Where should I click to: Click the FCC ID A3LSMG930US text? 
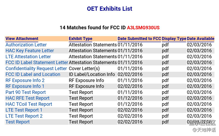pos(143,27)
